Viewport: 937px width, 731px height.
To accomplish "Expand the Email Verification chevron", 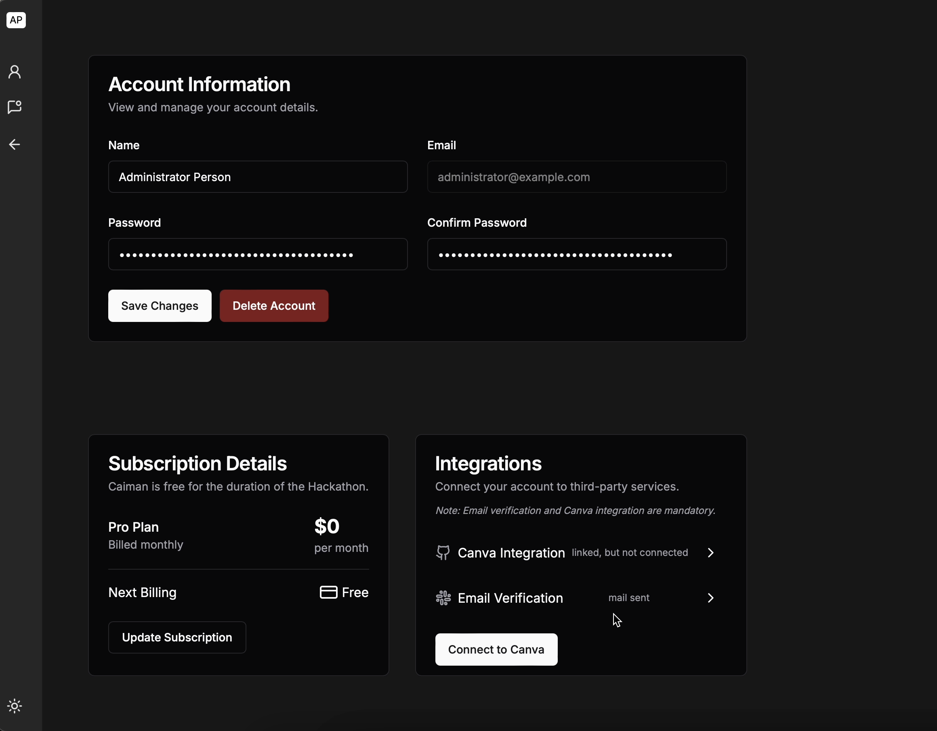I will tap(710, 598).
